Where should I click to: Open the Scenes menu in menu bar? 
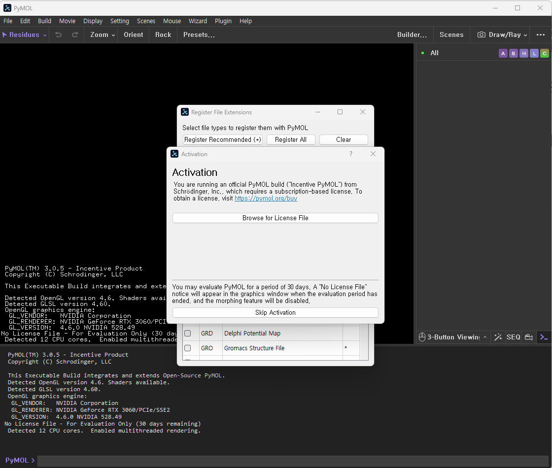click(x=146, y=21)
